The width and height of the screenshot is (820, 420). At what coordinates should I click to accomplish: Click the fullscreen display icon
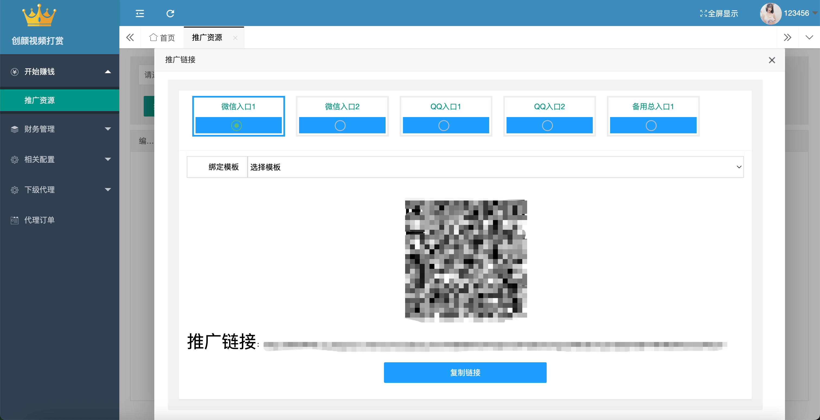click(703, 13)
